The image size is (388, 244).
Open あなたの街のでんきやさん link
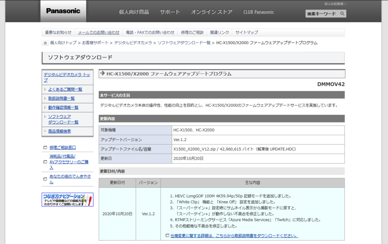tap(70, 179)
